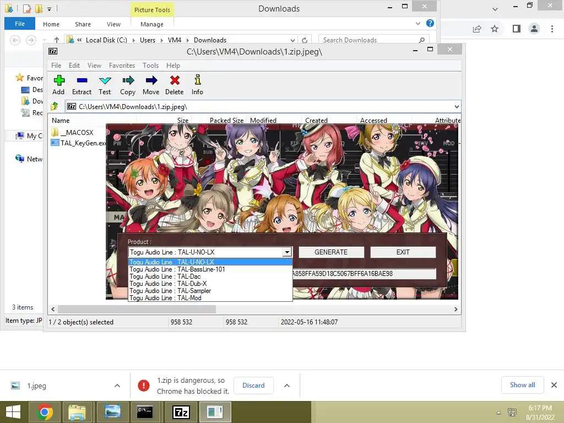The image size is (564, 423).
Task: Click the Search Downloads box
Action: pyautogui.click(x=374, y=40)
